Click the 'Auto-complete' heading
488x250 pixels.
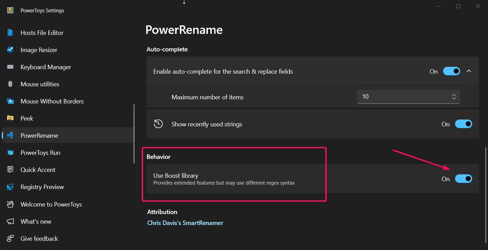tap(167, 49)
